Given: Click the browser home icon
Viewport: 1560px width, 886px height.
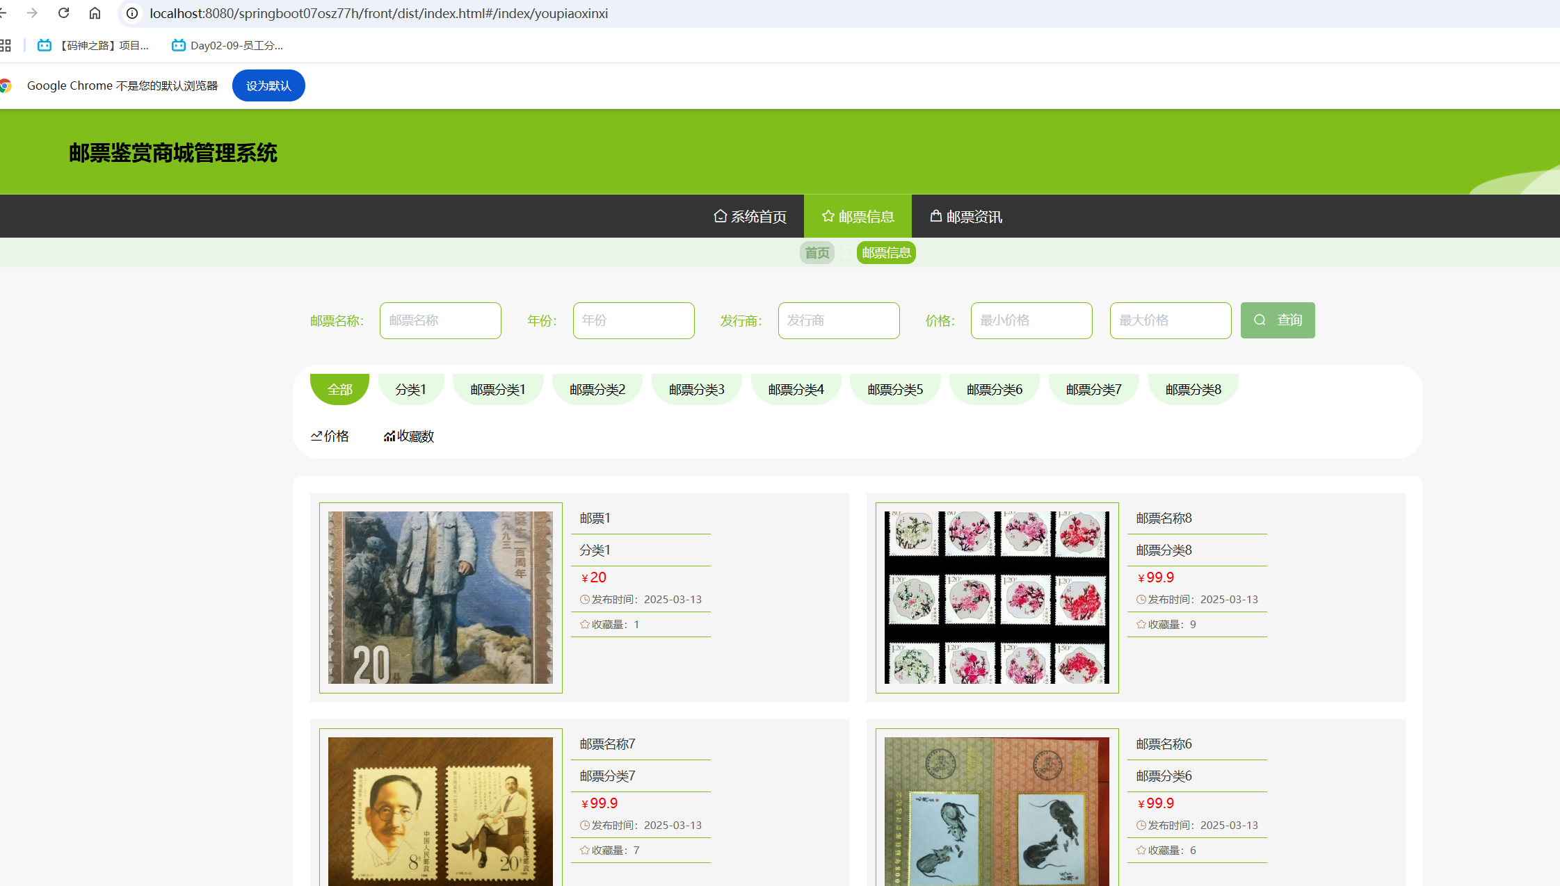Looking at the screenshot, I should [x=95, y=13].
